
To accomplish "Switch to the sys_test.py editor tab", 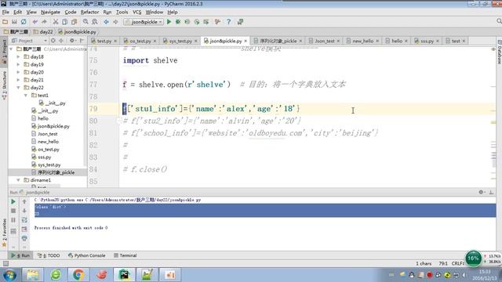I will tap(180, 41).
